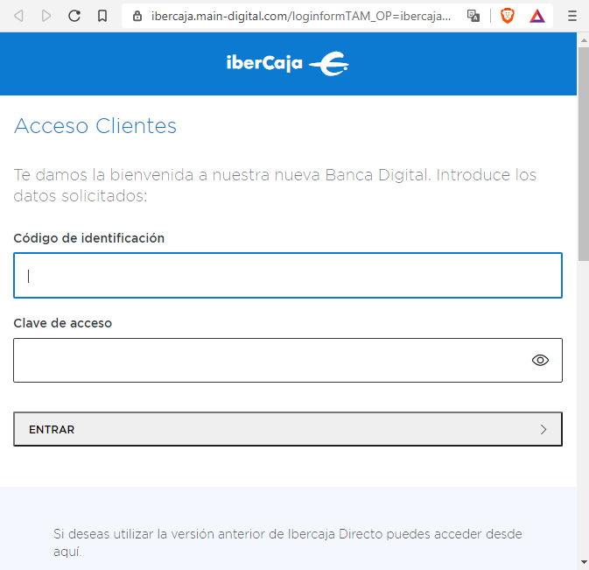Click the scrollbar up arrow
Screen dimensions: 589x570
[583, 39]
